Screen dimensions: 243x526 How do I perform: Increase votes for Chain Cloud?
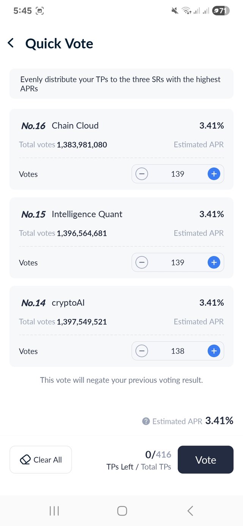(214, 174)
